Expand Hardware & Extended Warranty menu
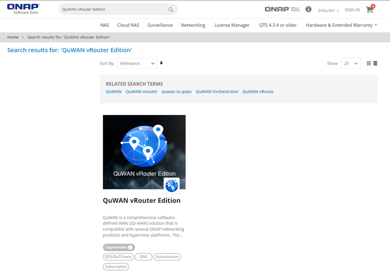390x271 pixels. (341, 25)
